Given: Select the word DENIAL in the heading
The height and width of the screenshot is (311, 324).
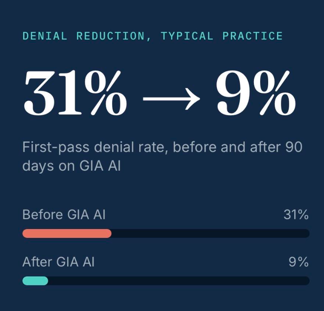Looking at the screenshot, I should (45, 36).
